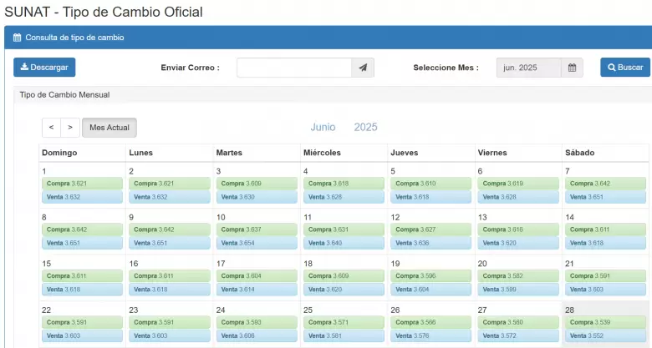The height and width of the screenshot is (348, 652).
Task: Focus the Enviar Correo email field
Action: click(294, 68)
